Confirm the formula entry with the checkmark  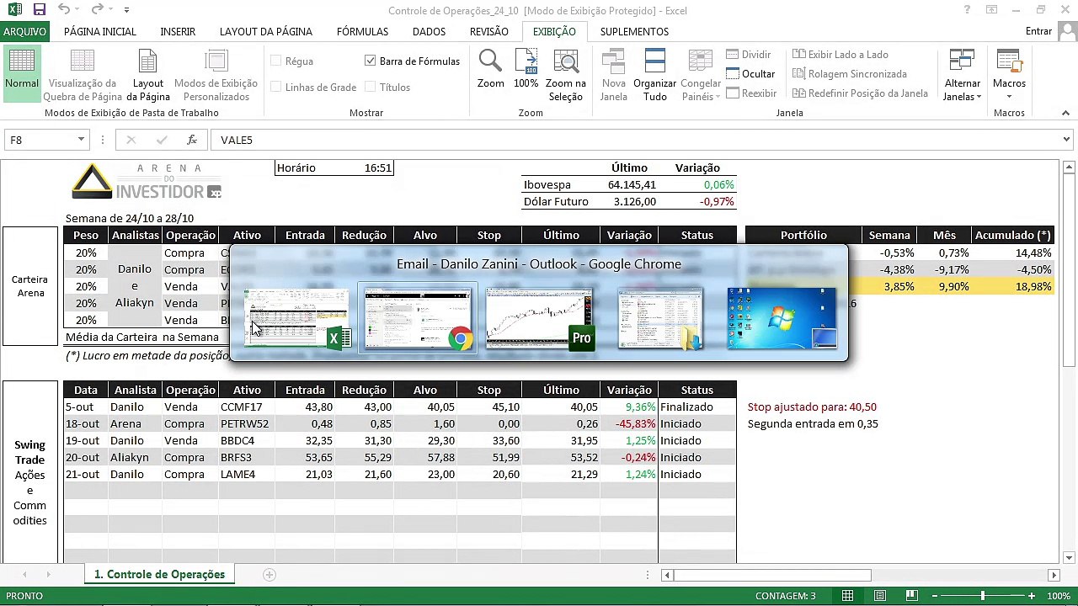coord(162,140)
